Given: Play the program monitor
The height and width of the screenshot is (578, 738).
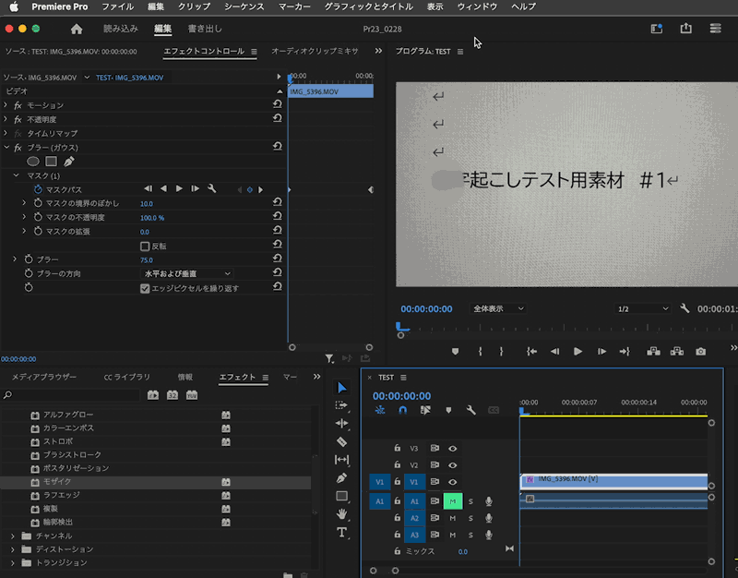Looking at the screenshot, I should tap(578, 352).
